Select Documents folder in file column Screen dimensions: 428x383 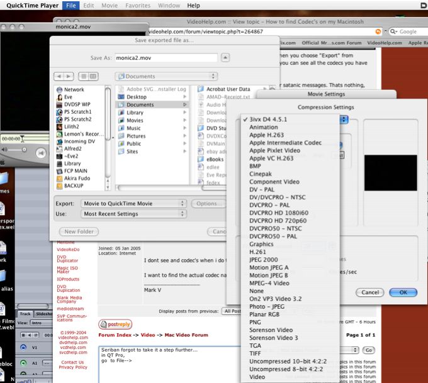tap(152, 105)
